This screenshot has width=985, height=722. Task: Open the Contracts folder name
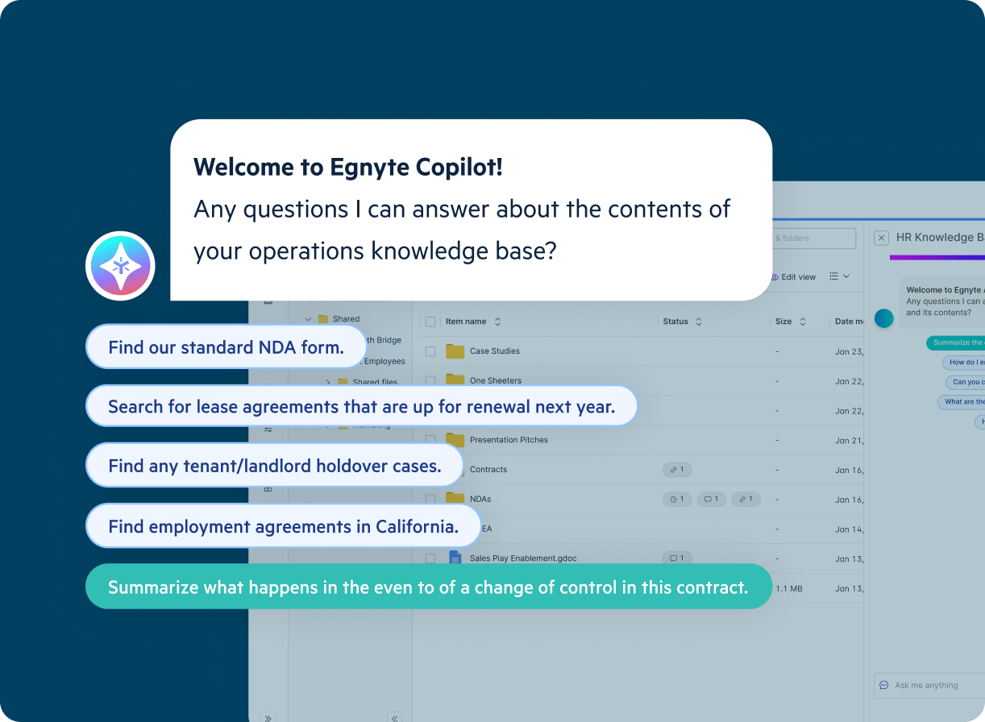[488, 470]
